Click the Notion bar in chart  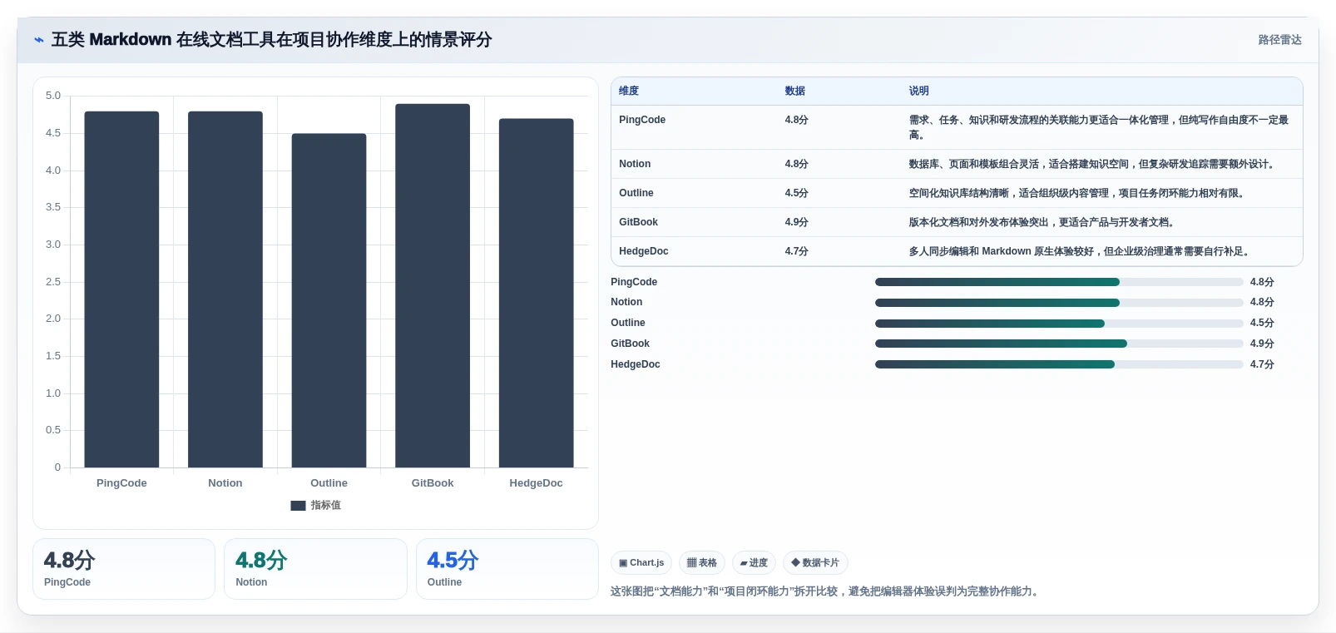coord(225,289)
